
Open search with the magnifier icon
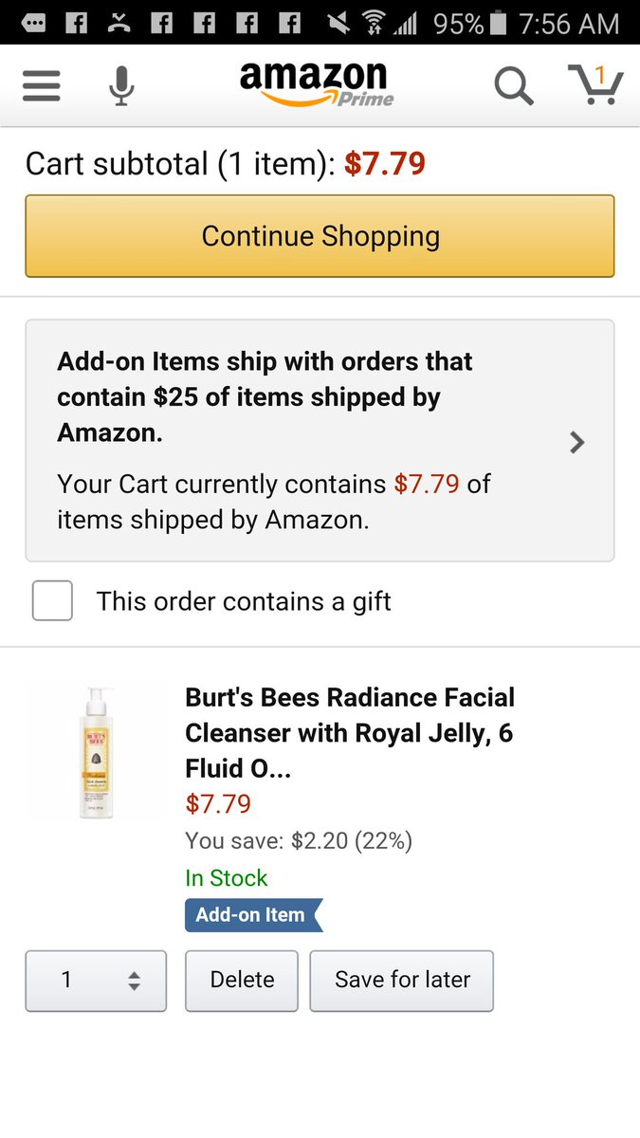click(x=513, y=86)
